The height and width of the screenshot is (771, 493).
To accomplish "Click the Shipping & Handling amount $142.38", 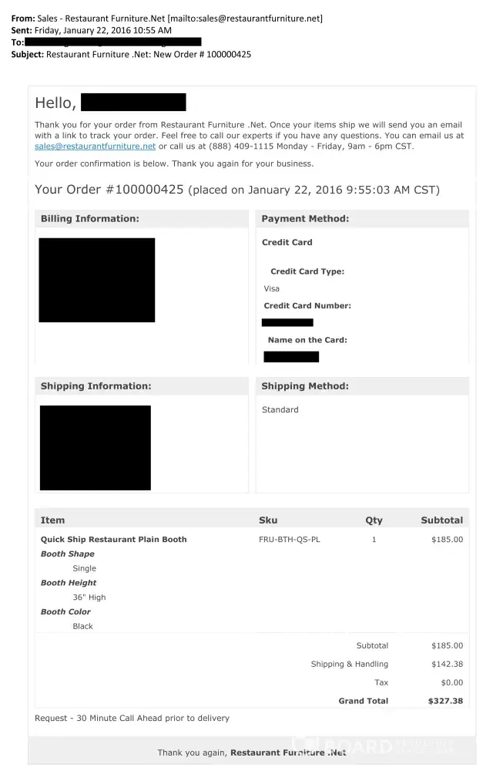I will point(447,664).
